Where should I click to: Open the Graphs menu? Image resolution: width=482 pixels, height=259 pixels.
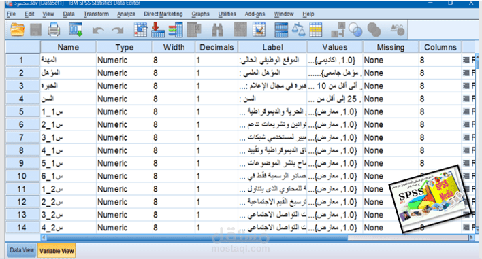[200, 14]
